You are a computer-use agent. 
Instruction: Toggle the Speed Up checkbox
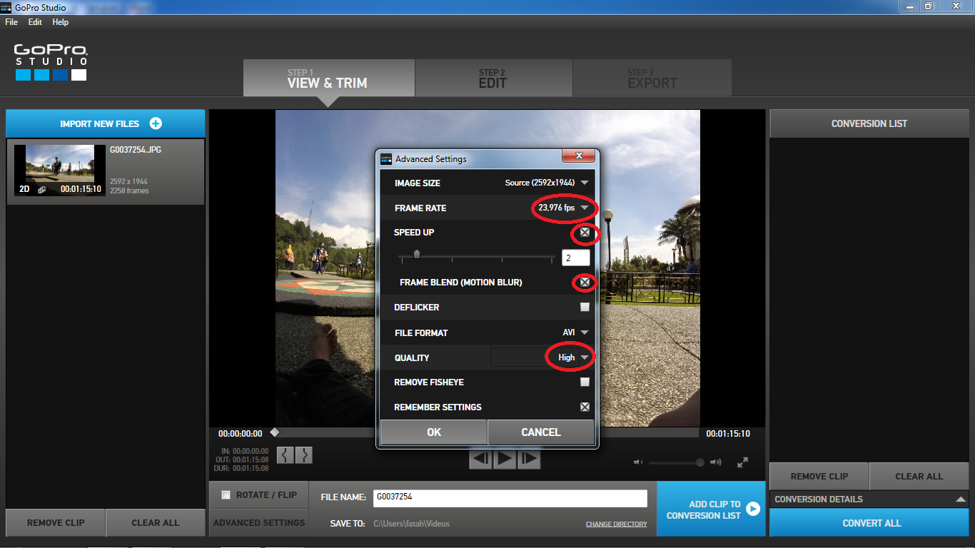pos(585,233)
